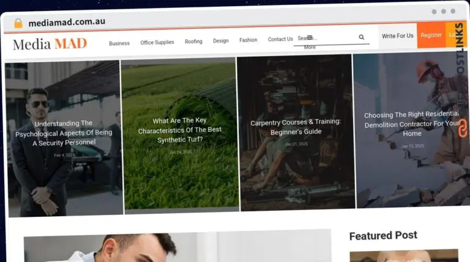Open the Fashion category
This screenshot has height=262, width=470.
248,40
